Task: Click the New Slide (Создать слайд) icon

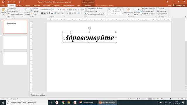Action: click(27, 10)
